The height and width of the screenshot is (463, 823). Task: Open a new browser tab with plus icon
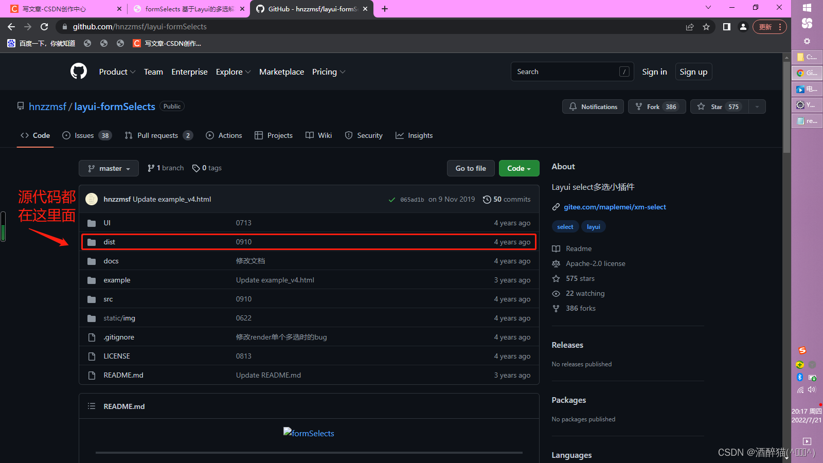[385, 9]
